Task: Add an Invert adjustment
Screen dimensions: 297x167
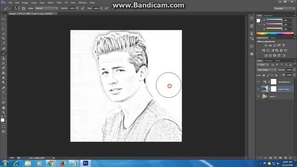Action: (x=266, y=56)
